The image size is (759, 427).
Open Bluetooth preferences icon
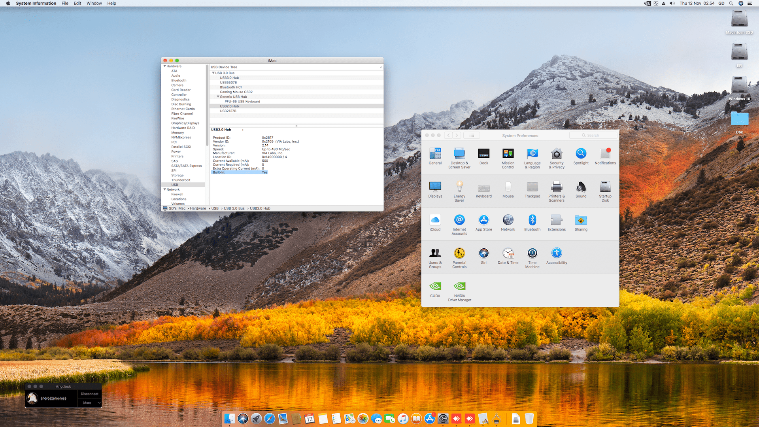pyautogui.click(x=532, y=220)
